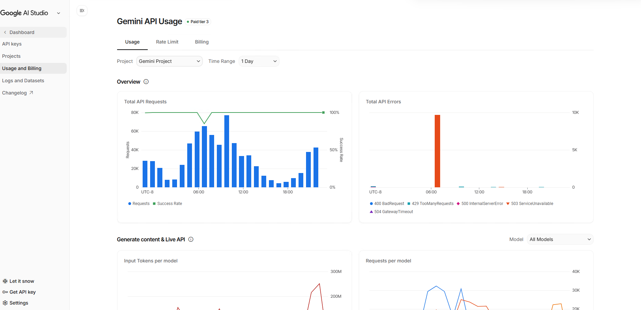Click the Input Tokens per model title
Screen dimensions: 641x310
(x=151, y=261)
